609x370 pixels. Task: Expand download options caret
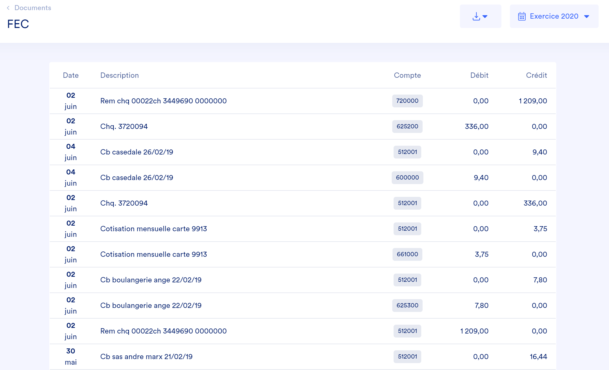click(x=485, y=17)
